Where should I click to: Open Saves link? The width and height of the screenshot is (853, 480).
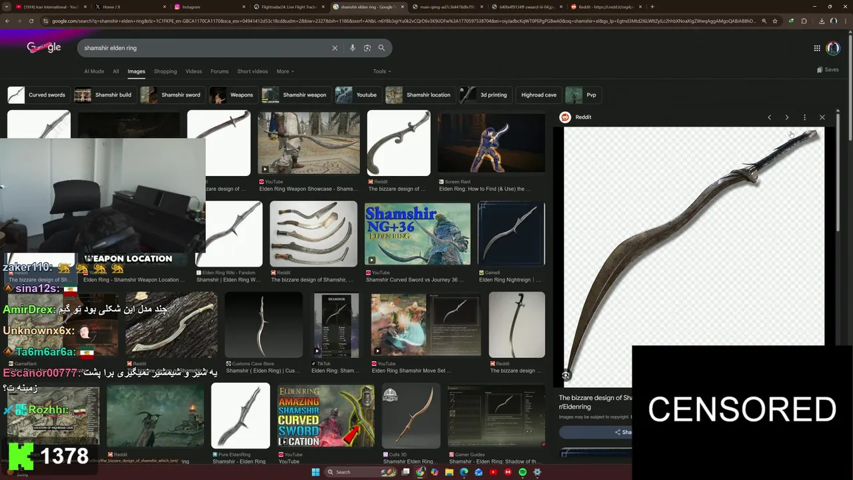(828, 69)
